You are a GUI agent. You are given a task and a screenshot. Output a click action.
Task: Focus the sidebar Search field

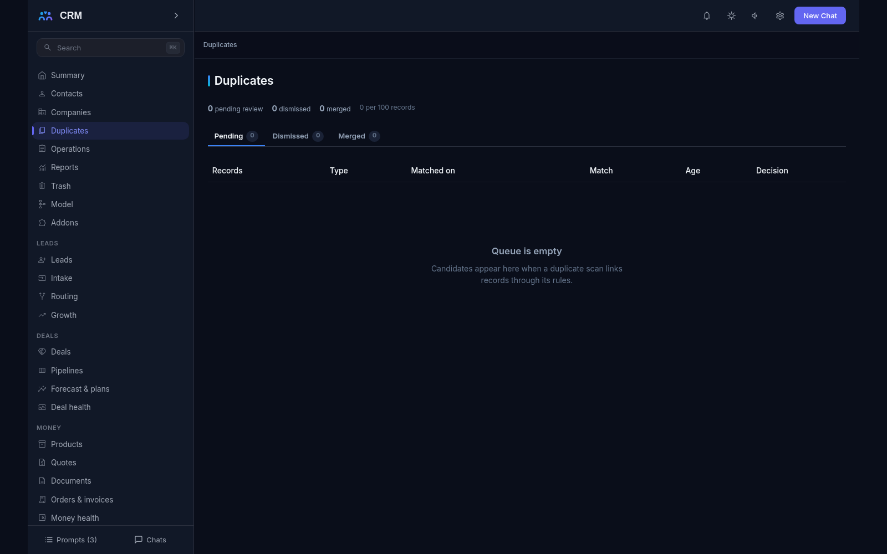[x=110, y=48]
